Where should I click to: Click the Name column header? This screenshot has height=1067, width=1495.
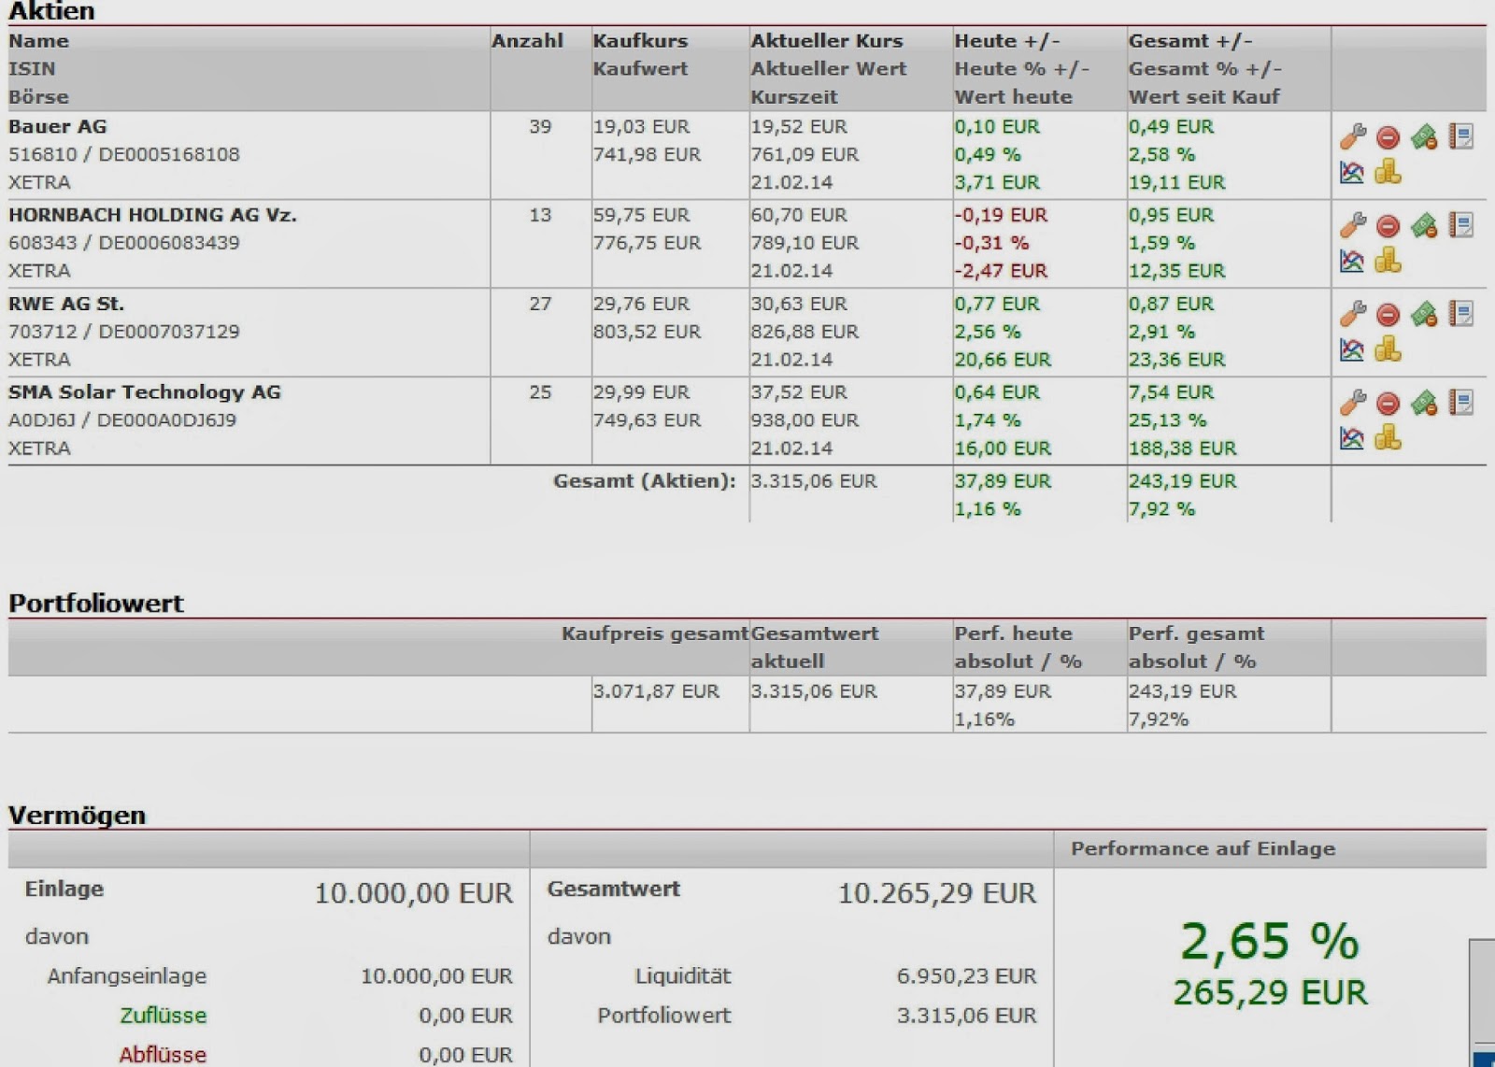38,41
